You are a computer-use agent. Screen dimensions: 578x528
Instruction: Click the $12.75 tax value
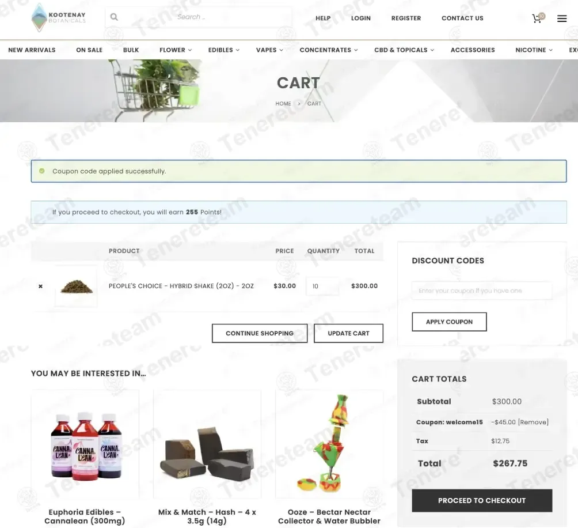point(500,441)
